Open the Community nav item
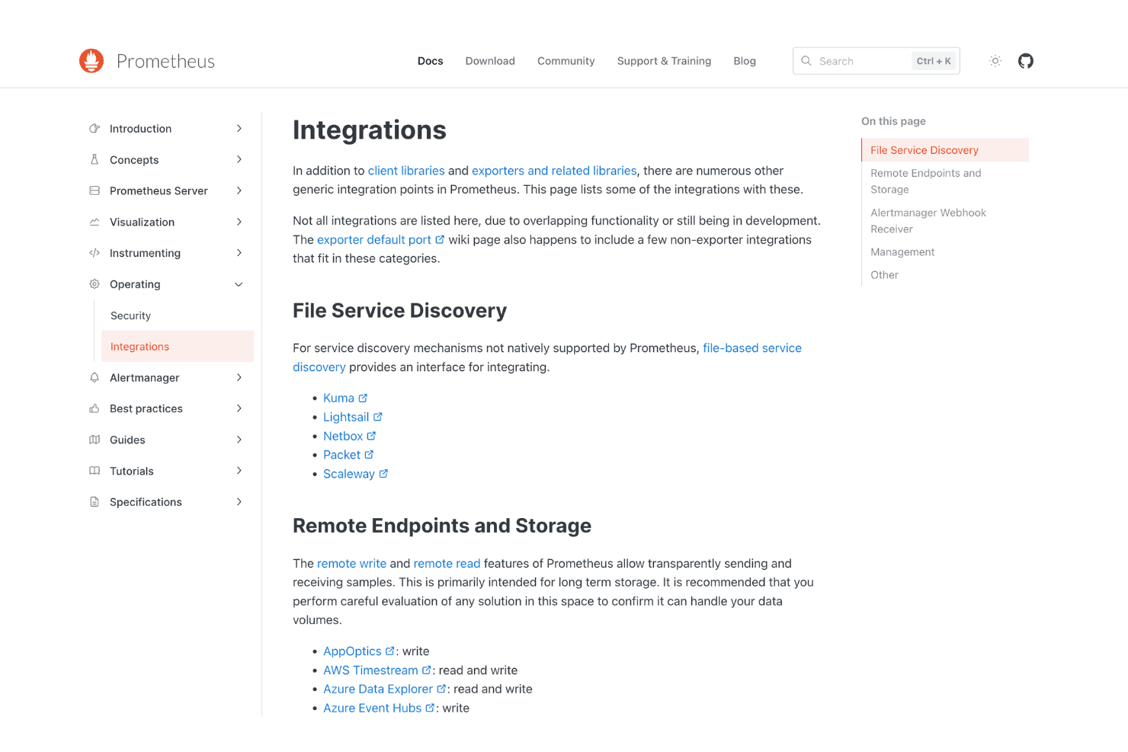 [x=566, y=61]
